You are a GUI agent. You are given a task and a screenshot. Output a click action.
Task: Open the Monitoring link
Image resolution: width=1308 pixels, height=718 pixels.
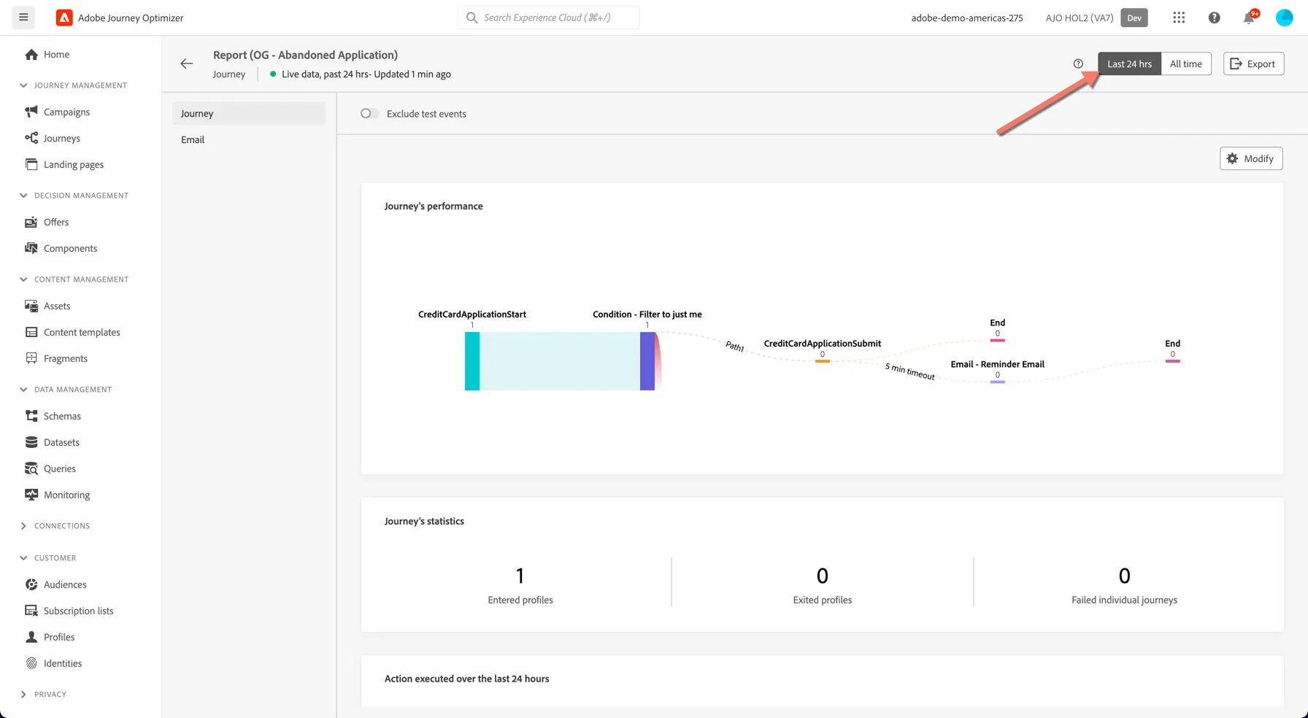click(x=67, y=495)
